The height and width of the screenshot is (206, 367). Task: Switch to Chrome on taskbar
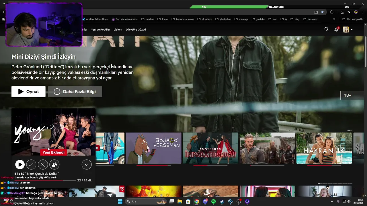(196, 201)
